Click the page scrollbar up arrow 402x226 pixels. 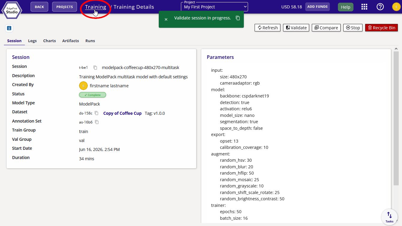tap(396, 48)
